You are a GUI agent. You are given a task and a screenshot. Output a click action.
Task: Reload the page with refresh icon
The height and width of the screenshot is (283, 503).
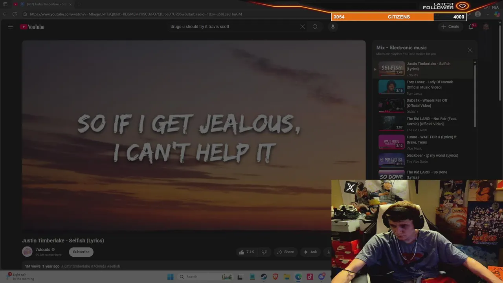pyautogui.click(x=15, y=14)
